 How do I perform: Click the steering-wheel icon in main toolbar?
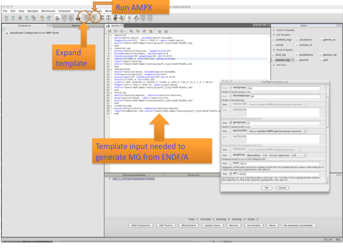[x=129, y=18]
